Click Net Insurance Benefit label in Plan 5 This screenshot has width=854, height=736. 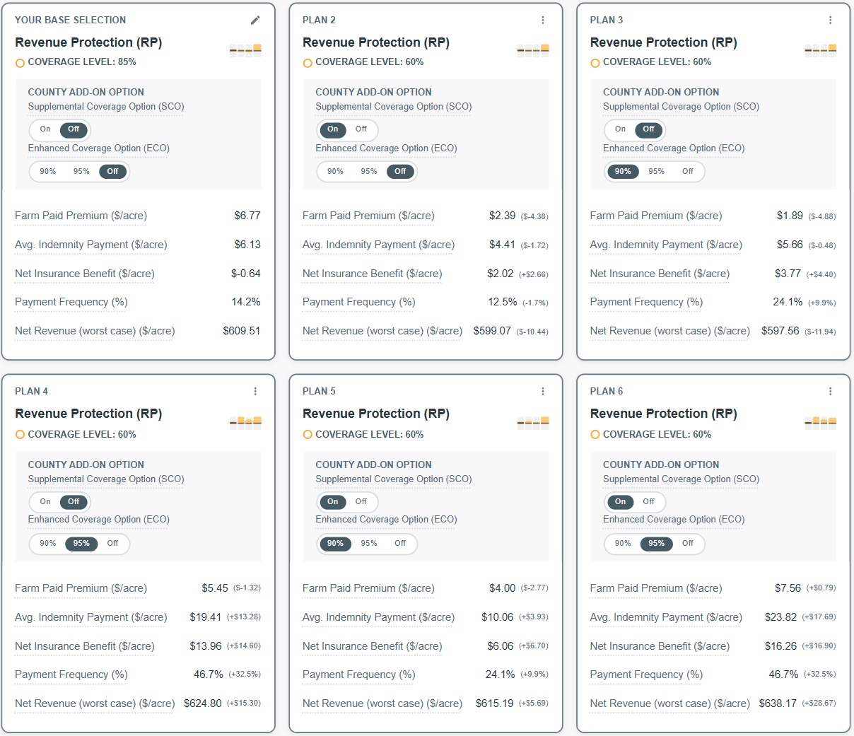click(x=372, y=646)
